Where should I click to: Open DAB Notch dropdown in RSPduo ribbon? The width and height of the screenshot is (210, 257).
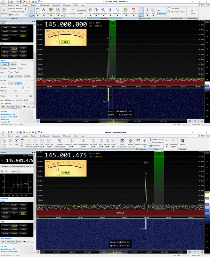click(93, 143)
